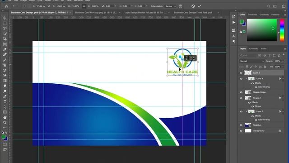Open the Color panel menu
Image resolution: width=289 pixels, height=163 pixels.
coord(285,14)
